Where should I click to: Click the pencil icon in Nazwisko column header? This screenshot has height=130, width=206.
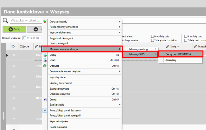tap(195, 46)
